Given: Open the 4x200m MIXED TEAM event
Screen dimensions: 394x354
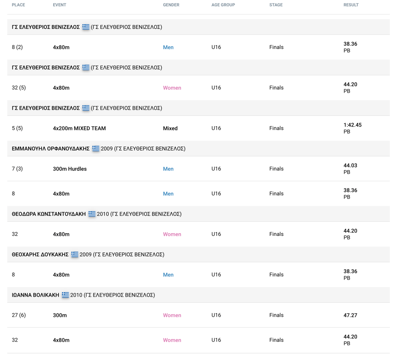Looking at the screenshot, I should pos(79,129).
